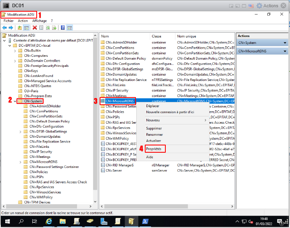290x228 pixels.
Task: Click the red X delete toolbar icon
Action: point(35,28)
